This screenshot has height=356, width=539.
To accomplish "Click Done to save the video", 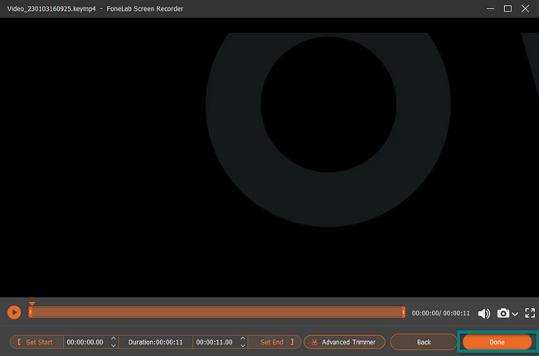I will click(x=497, y=342).
